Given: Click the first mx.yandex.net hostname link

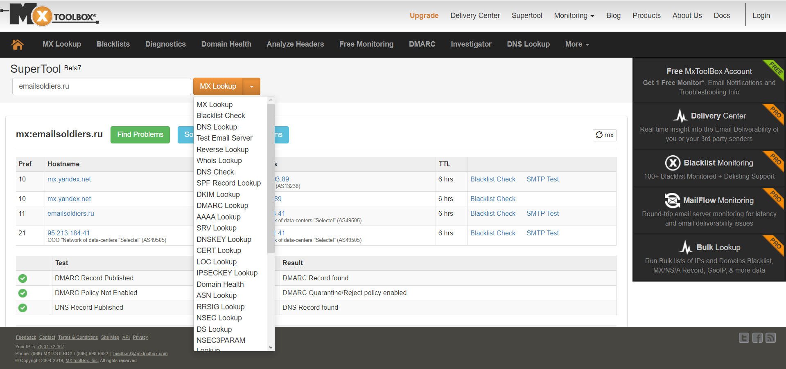Looking at the screenshot, I should [69, 179].
